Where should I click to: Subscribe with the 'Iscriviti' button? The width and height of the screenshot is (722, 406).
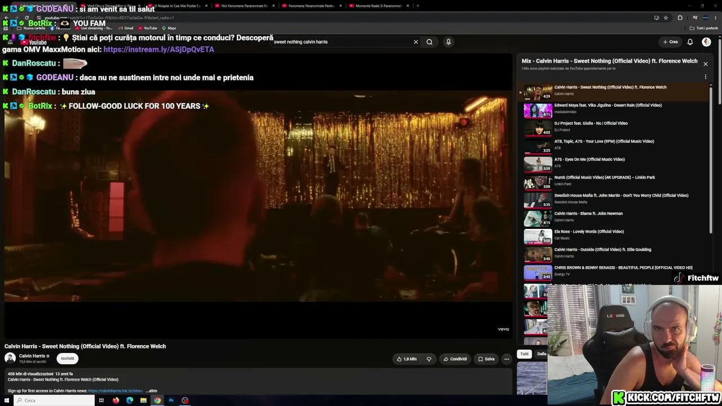coord(68,359)
